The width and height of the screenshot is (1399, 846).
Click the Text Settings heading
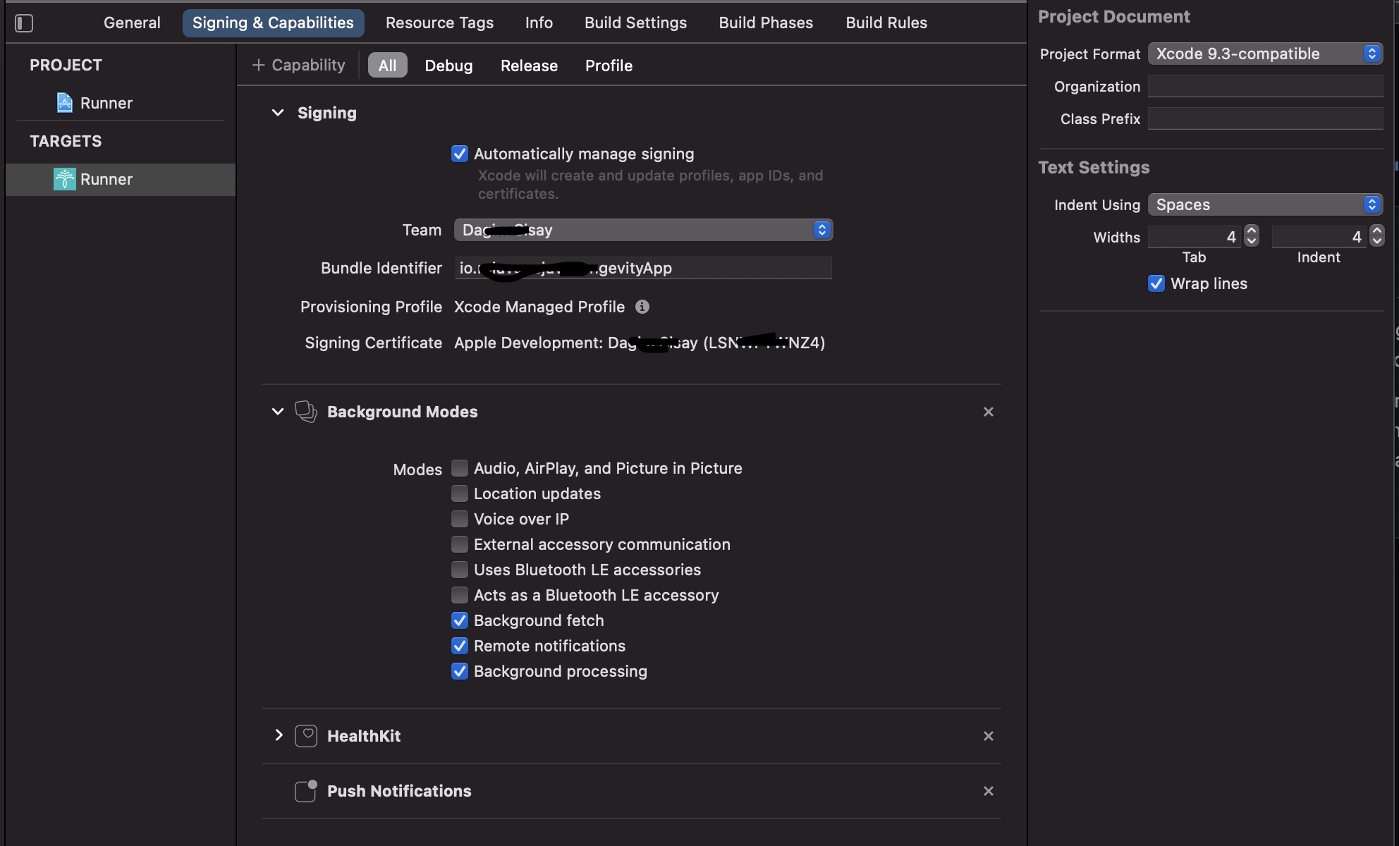click(1094, 167)
